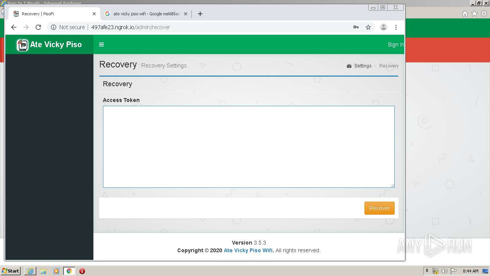Image resolution: width=490 pixels, height=276 pixels.
Task: Switch to ate vicky piso wifi Google tab
Action: pyautogui.click(x=146, y=14)
